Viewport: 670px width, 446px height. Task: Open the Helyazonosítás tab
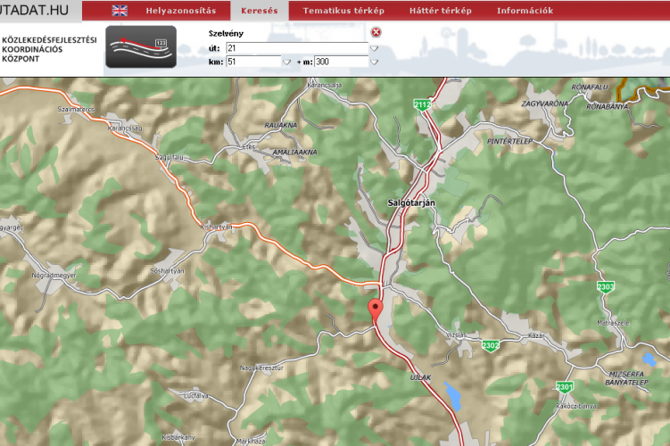[181, 11]
